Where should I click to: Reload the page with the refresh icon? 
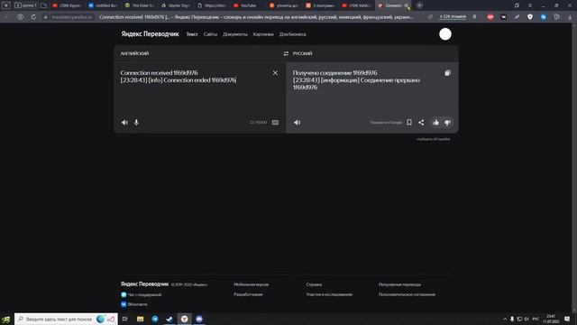[33, 17]
